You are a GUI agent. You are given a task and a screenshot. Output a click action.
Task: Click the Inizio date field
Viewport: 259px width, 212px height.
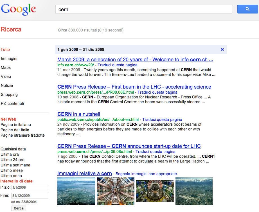click(30, 188)
